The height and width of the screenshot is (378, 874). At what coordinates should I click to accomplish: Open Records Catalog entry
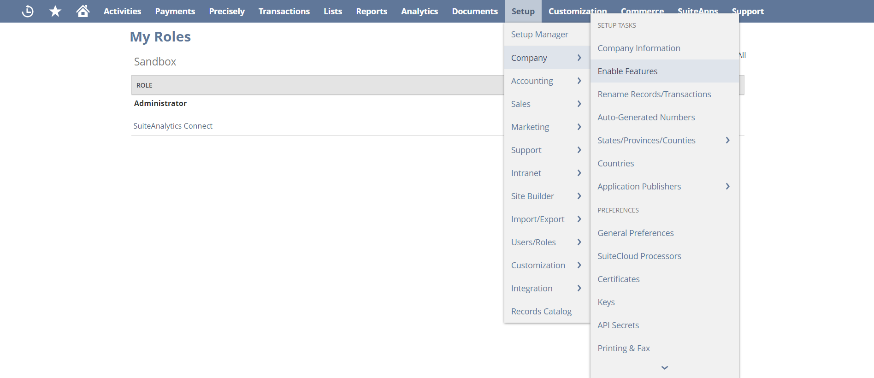(x=541, y=311)
